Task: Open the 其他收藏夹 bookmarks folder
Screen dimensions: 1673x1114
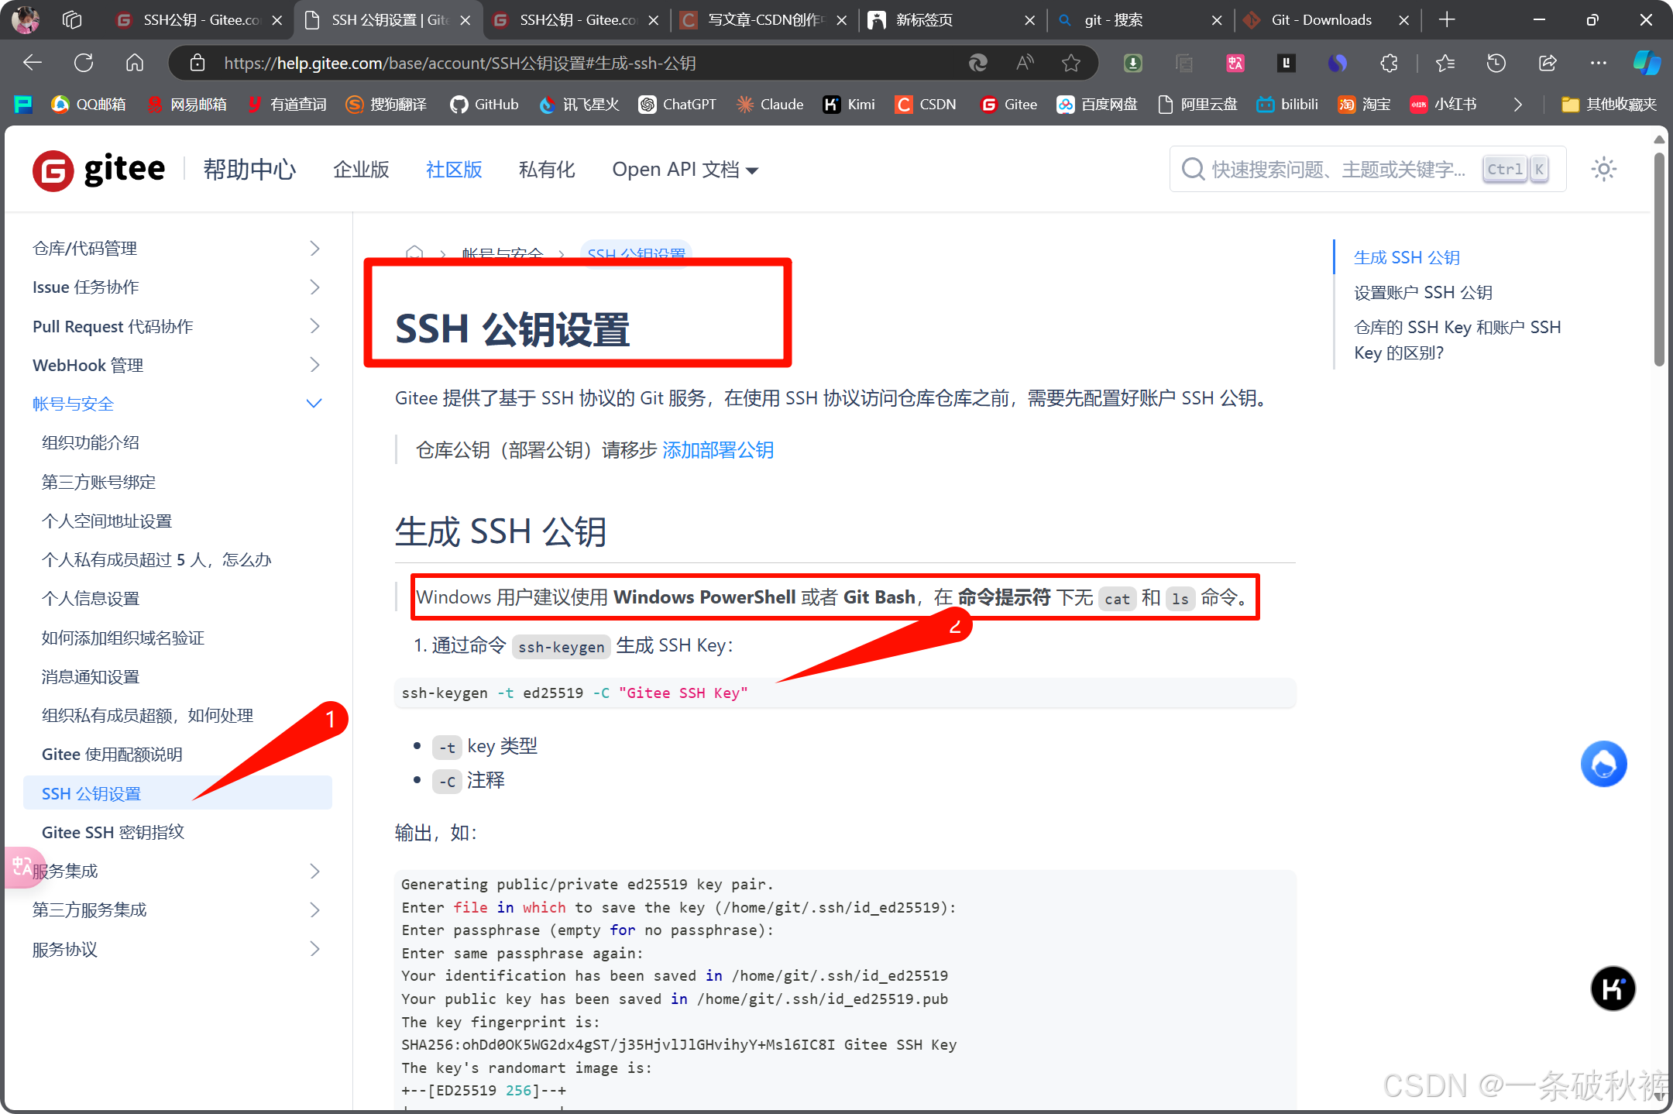Action: coord(1609,105)
